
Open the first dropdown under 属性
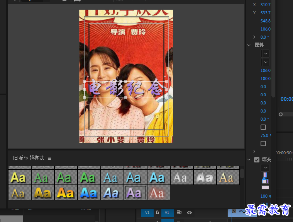click(x=265, y=54)
